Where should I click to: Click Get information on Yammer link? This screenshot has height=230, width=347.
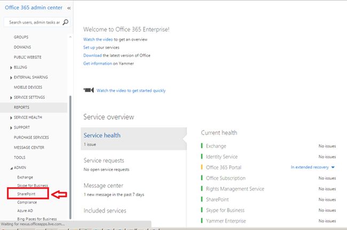(x=97, y=63)
